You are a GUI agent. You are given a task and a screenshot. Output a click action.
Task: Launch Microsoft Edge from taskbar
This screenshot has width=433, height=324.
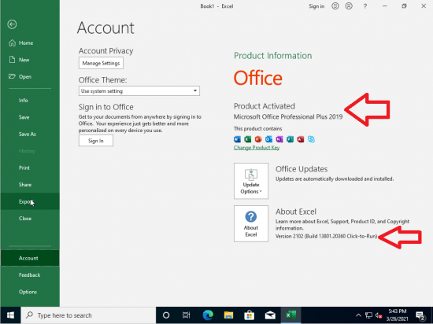(208, 315)
